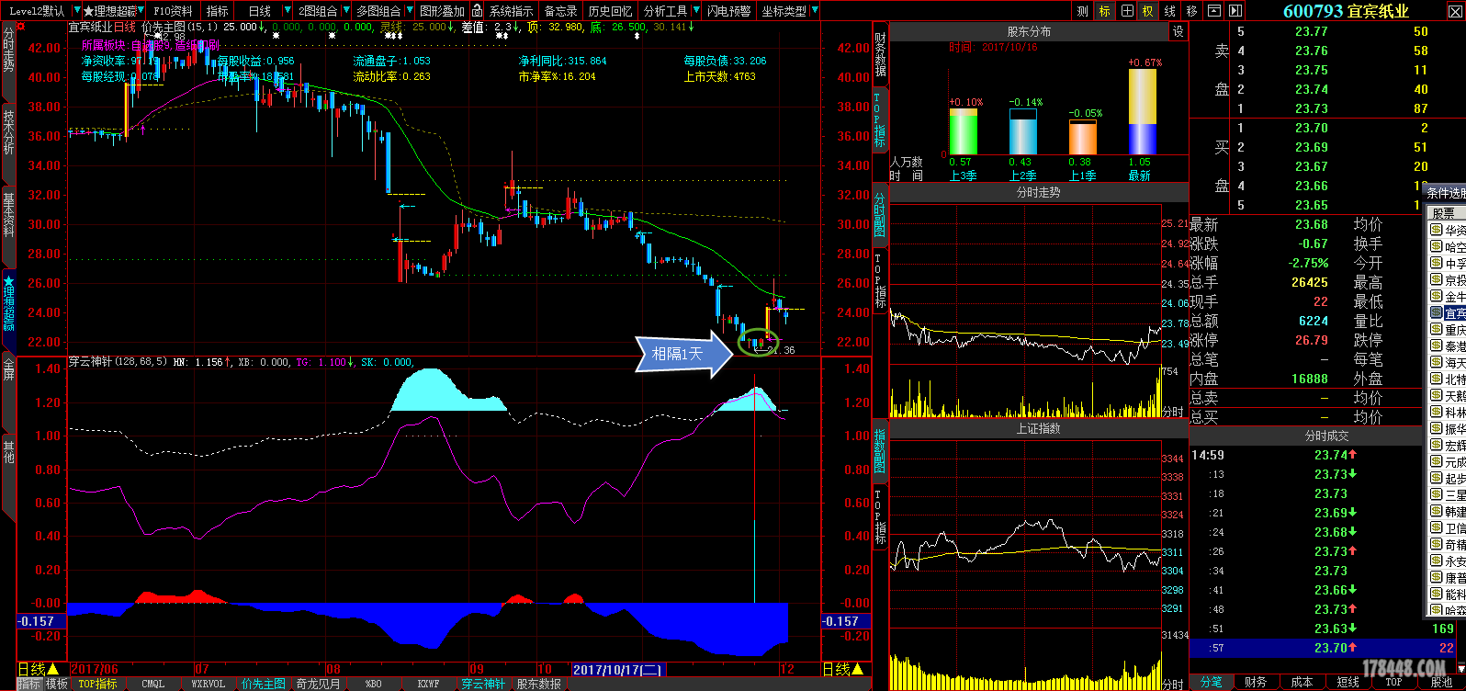
Task: Click the 2017/10/17(二) date marker on timeline
Action: [618, 670]
